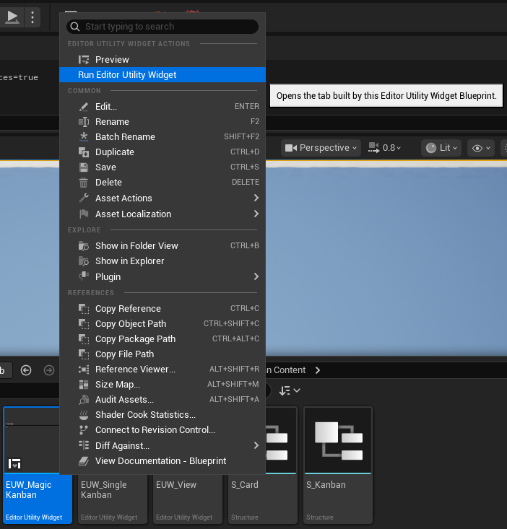Click the Edit pencil icon
This screenshot has height=529, width=507.
[x=84, y=107]
